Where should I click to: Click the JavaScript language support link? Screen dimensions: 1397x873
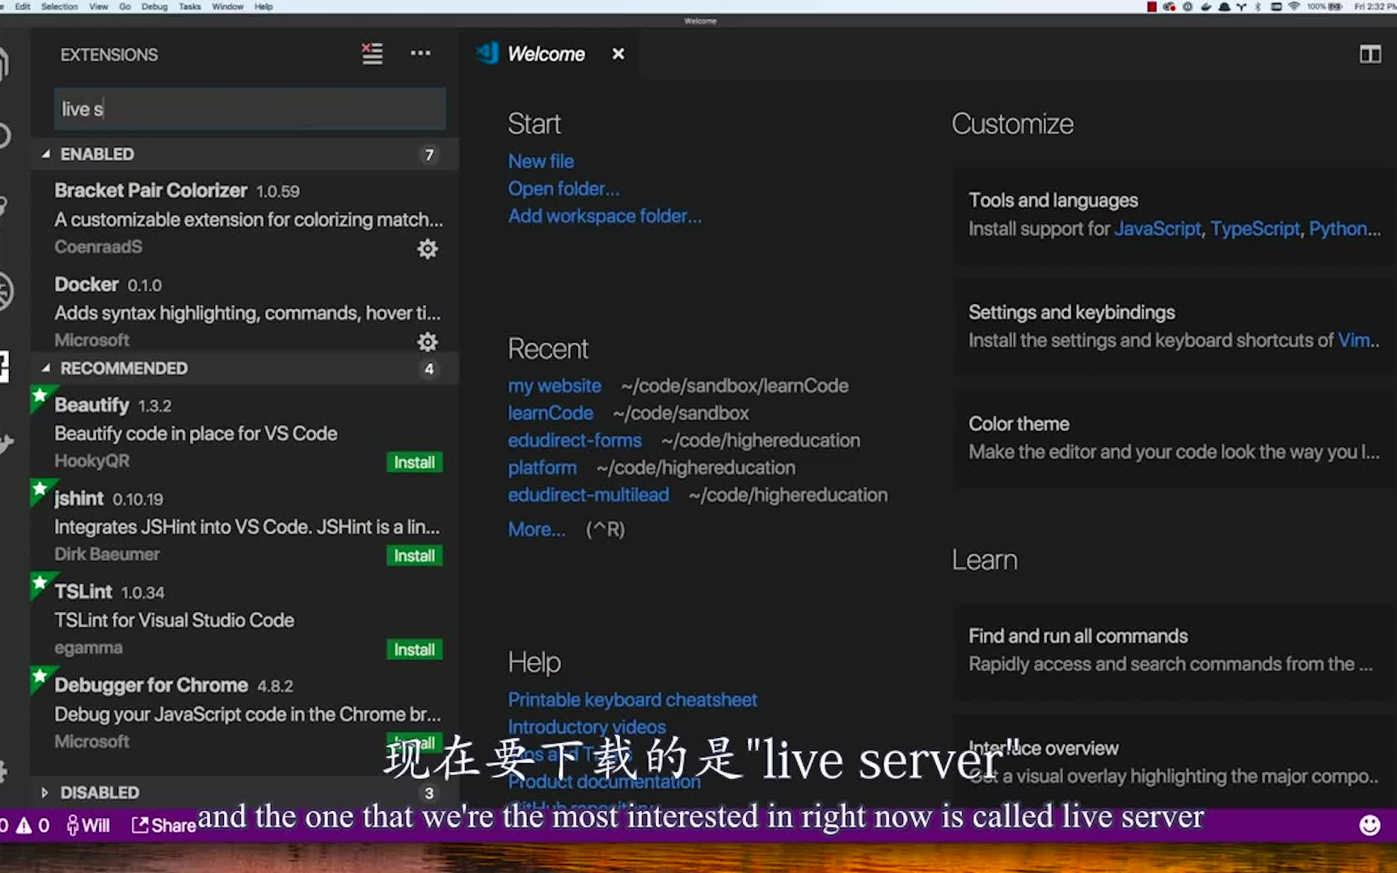1158,229
